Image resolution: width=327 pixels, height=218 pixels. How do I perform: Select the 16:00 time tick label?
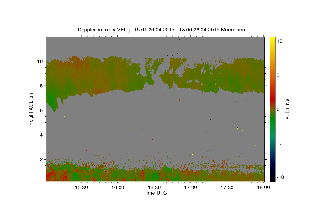pyautogui.click(x=118, y=187)
